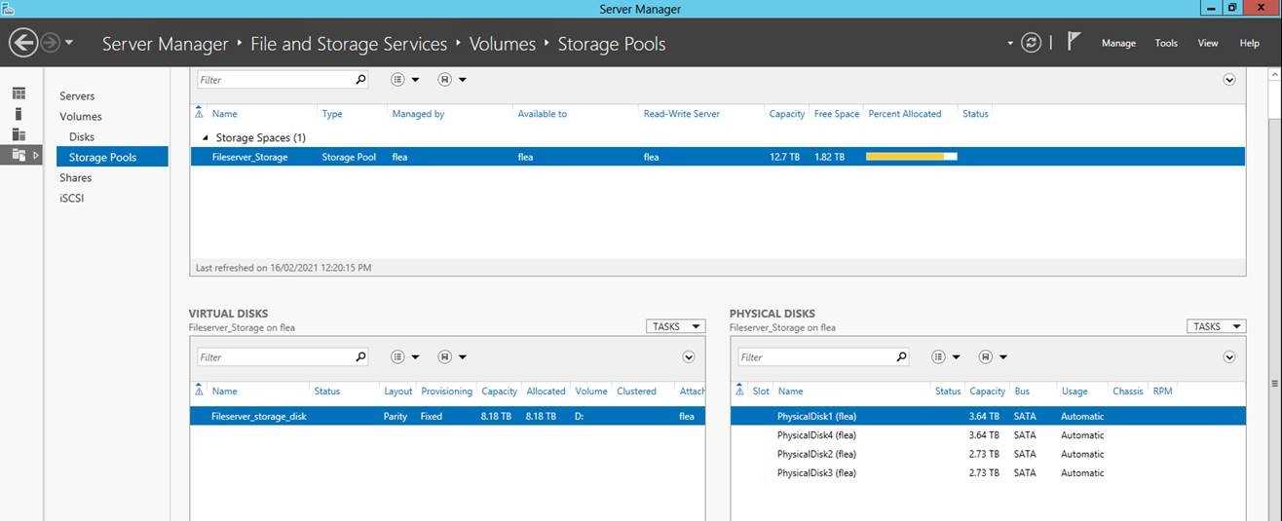Click File and Storage Services rail icon
The width and height of the screenshot is (1282, 521).
point(19,155)
